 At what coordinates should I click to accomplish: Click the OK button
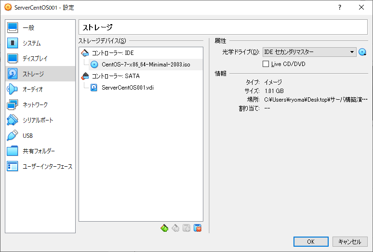click(x=311, y=241)
